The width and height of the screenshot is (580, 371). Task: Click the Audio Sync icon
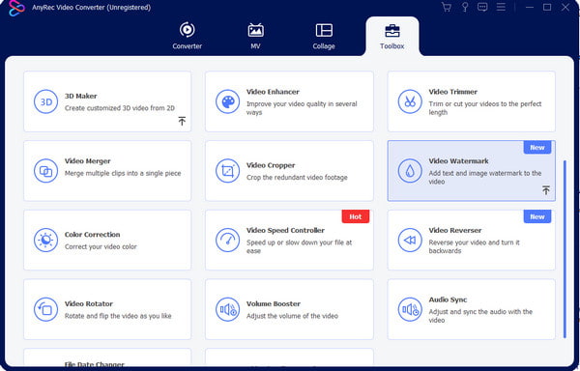410,309
